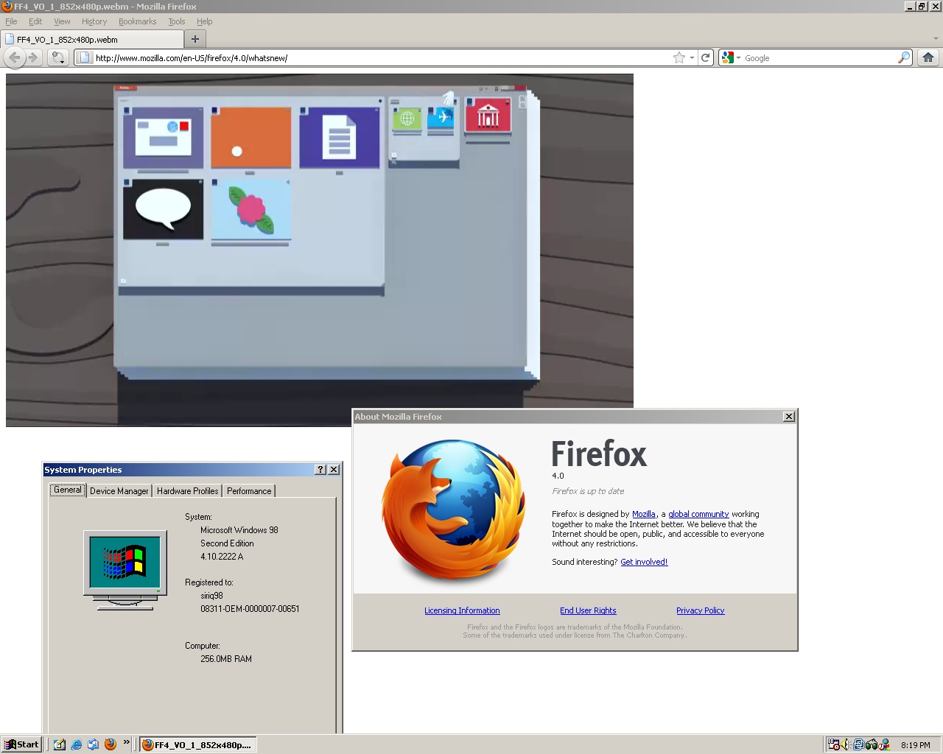Open the Help menu
The height and width of the screenshot is (754, 943).
click(x=205, y=21)
